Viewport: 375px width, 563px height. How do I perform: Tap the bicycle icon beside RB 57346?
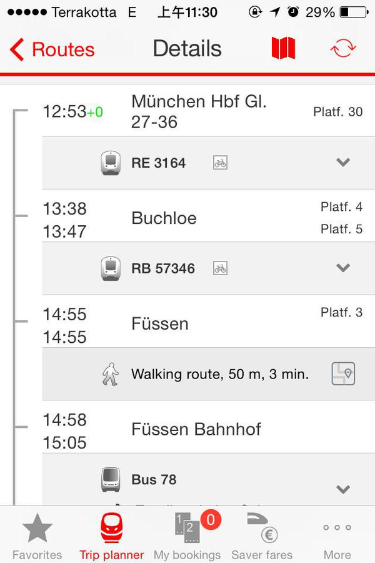click(x=220, y=268)
